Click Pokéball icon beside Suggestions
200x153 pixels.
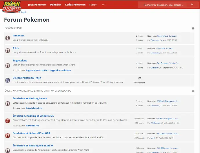click(x=8, y=66)
